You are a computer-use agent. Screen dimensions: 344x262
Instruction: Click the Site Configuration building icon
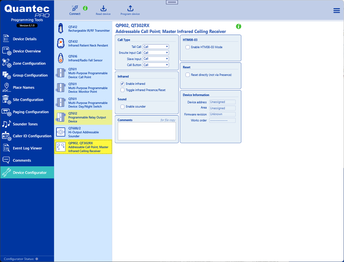point(7,100)
